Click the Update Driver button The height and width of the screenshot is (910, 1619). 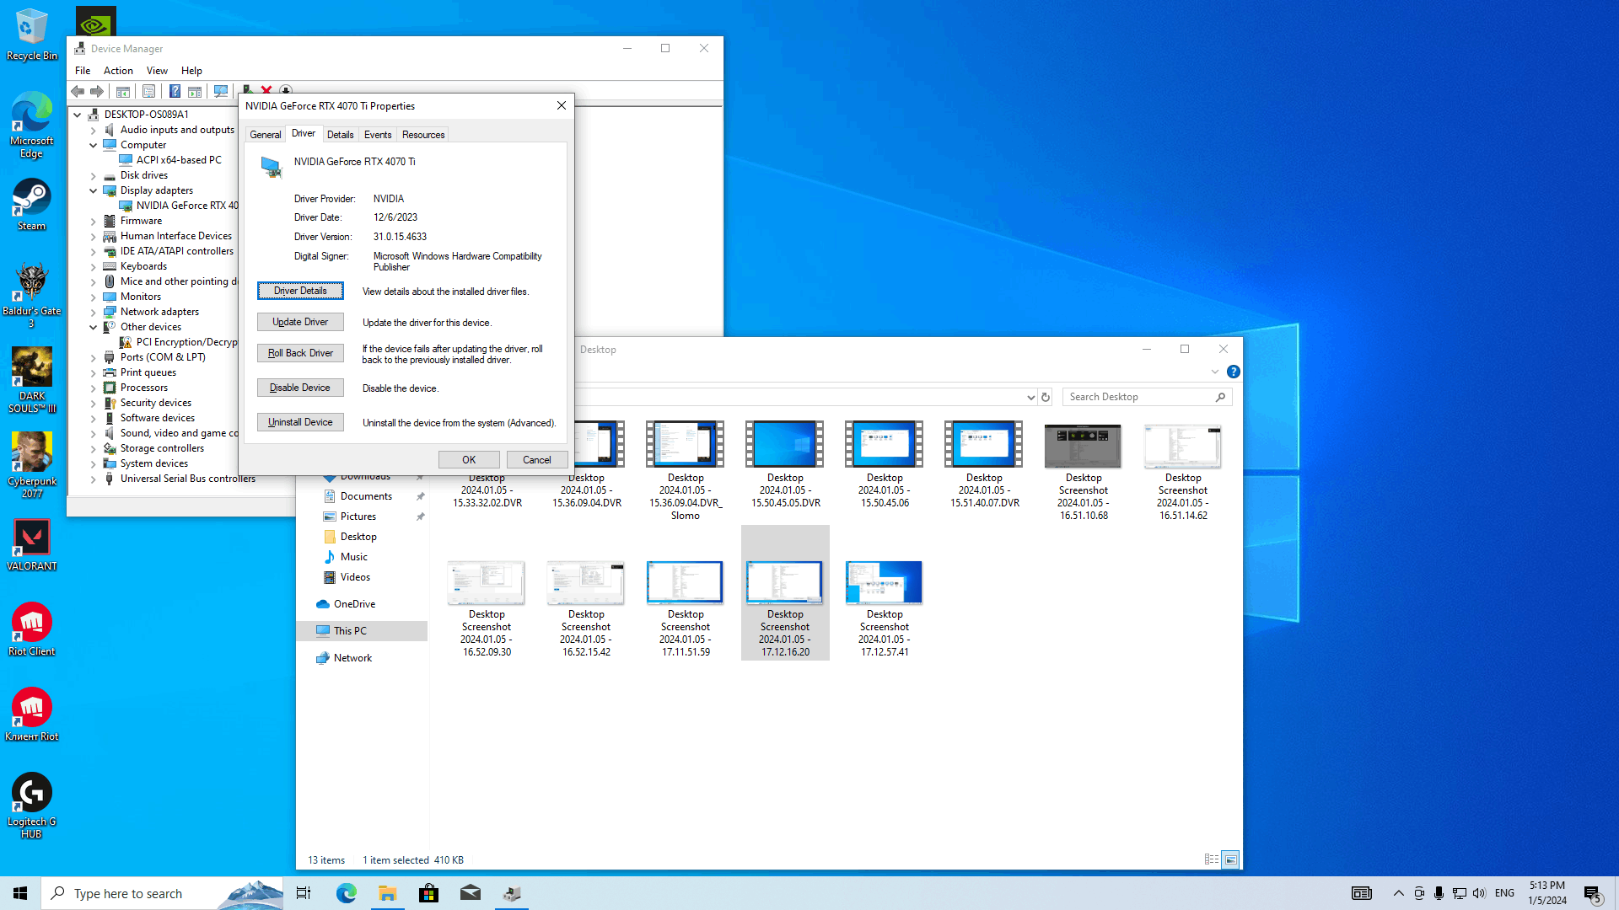click(x=300, y=322)
